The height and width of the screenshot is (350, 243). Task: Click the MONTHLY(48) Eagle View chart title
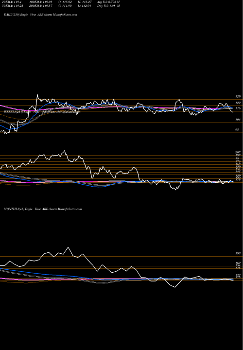[43, 209]
